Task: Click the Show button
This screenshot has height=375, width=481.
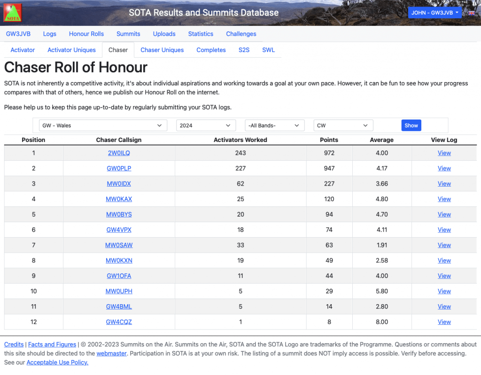Action: pyautogui.click(x=411, y=126)
